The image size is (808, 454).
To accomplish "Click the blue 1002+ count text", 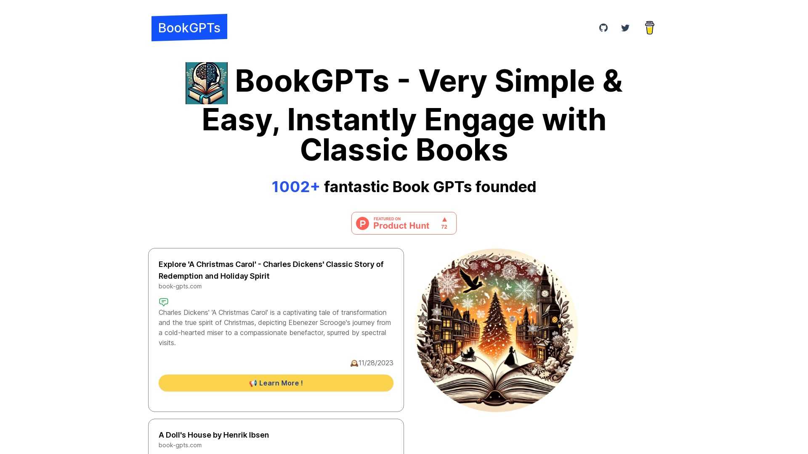I will (295, 187).
